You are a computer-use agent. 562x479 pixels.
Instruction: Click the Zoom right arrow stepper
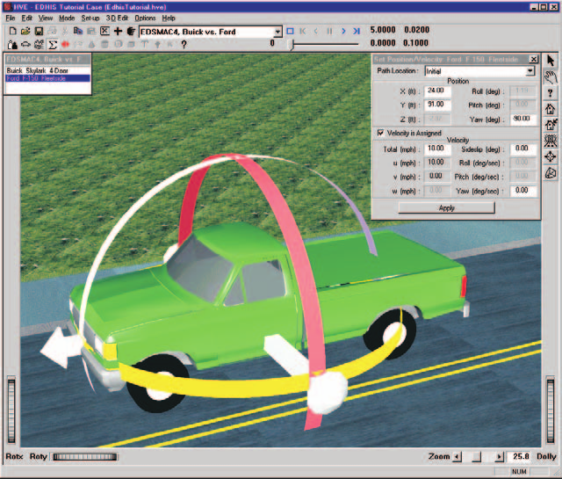pos(499,457)
